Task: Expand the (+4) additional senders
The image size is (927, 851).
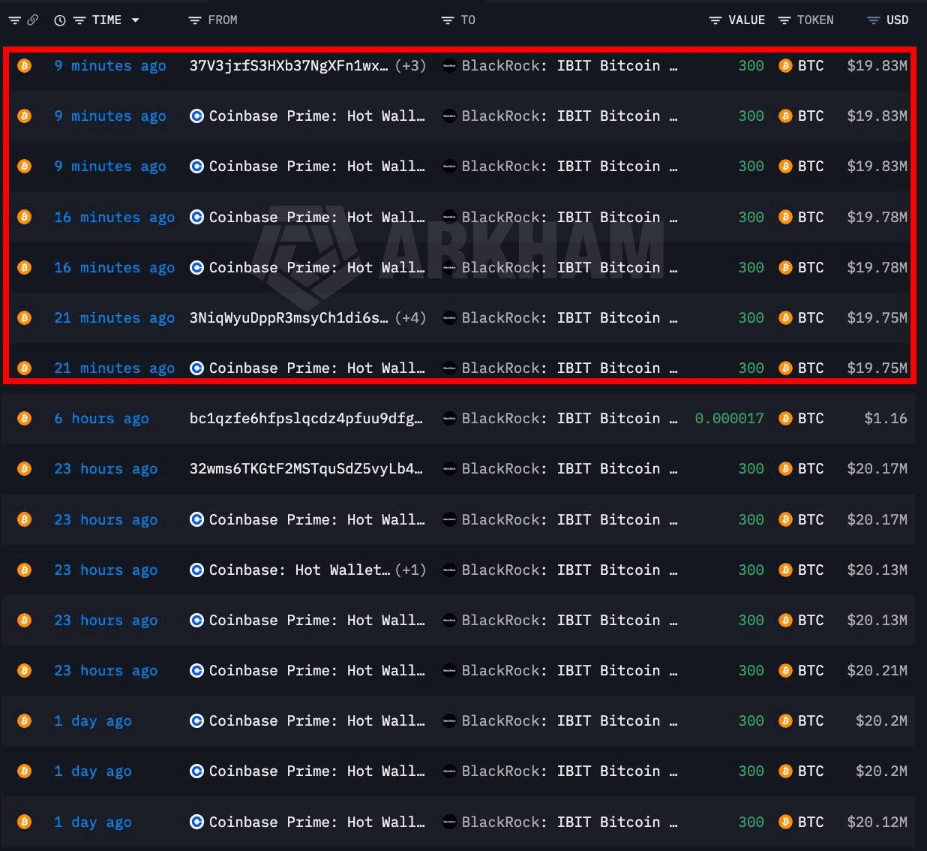Action: coord(410,318)
